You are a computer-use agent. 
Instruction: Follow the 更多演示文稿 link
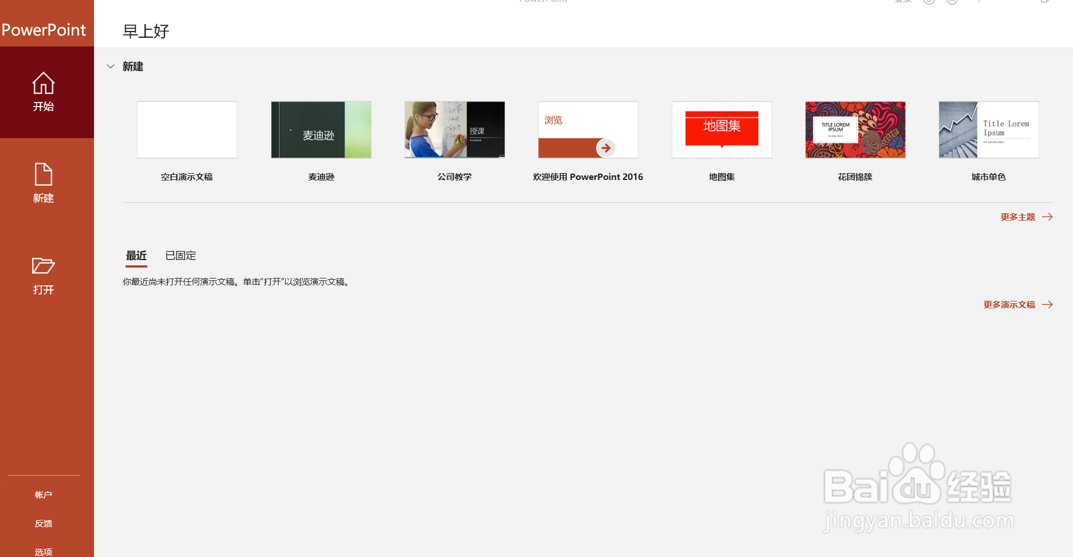[x=1018, y=305]
